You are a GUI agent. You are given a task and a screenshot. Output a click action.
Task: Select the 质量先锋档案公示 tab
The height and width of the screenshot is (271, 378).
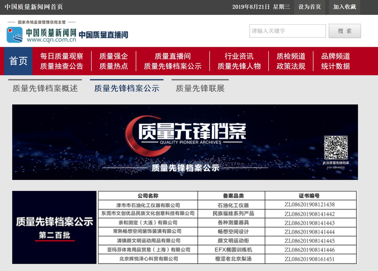click(127, 88)
